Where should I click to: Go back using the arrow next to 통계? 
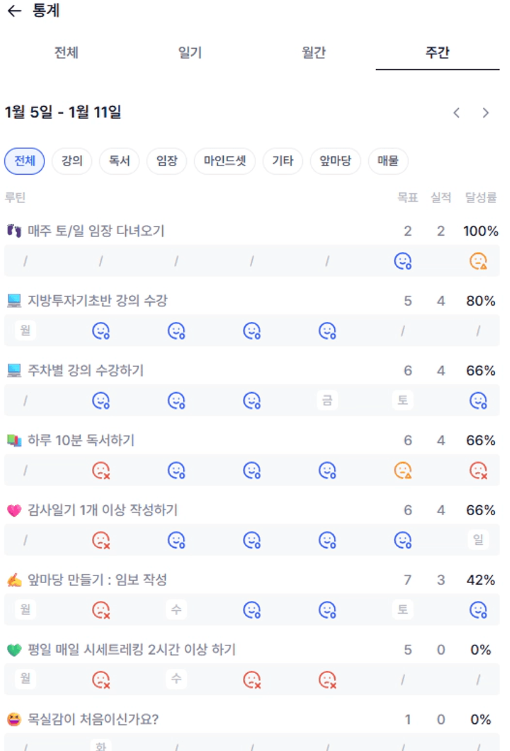[x=14, y=11]
